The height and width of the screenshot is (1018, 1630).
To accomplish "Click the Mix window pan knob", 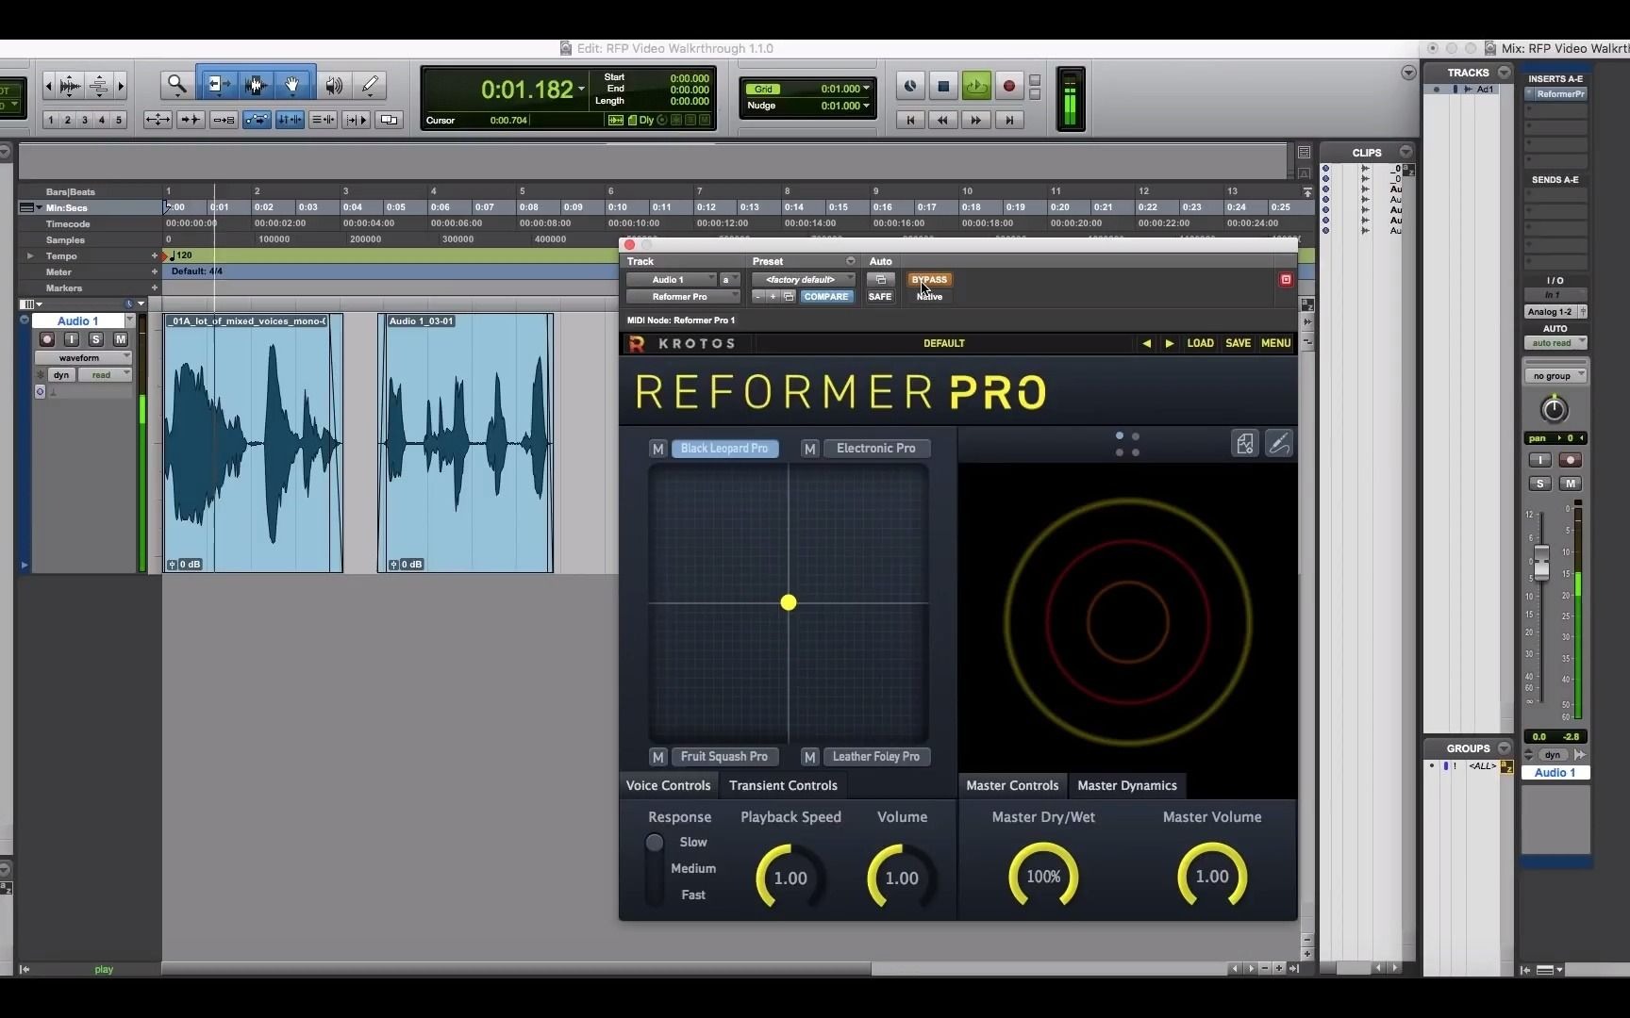I will 1554,410.
